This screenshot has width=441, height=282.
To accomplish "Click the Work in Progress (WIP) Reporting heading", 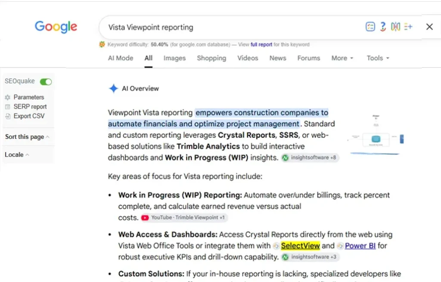I will 180,195.
